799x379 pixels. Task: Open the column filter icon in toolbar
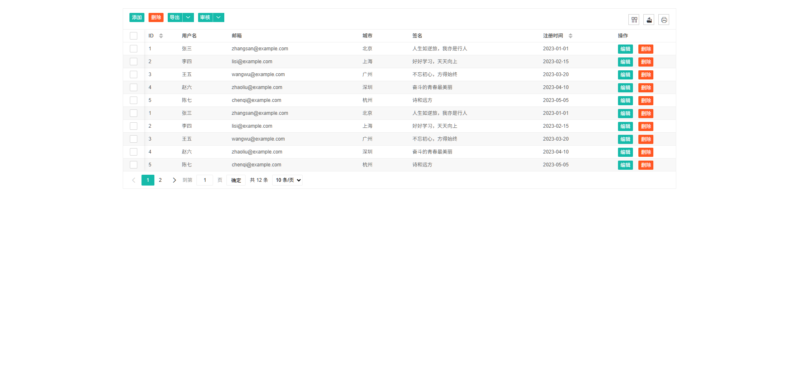coord(634,20)
